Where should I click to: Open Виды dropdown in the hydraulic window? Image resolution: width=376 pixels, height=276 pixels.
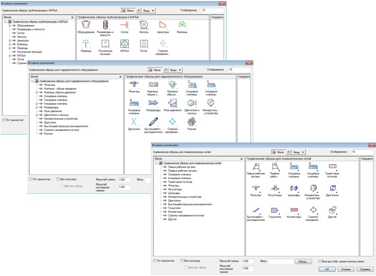(176, 70)
